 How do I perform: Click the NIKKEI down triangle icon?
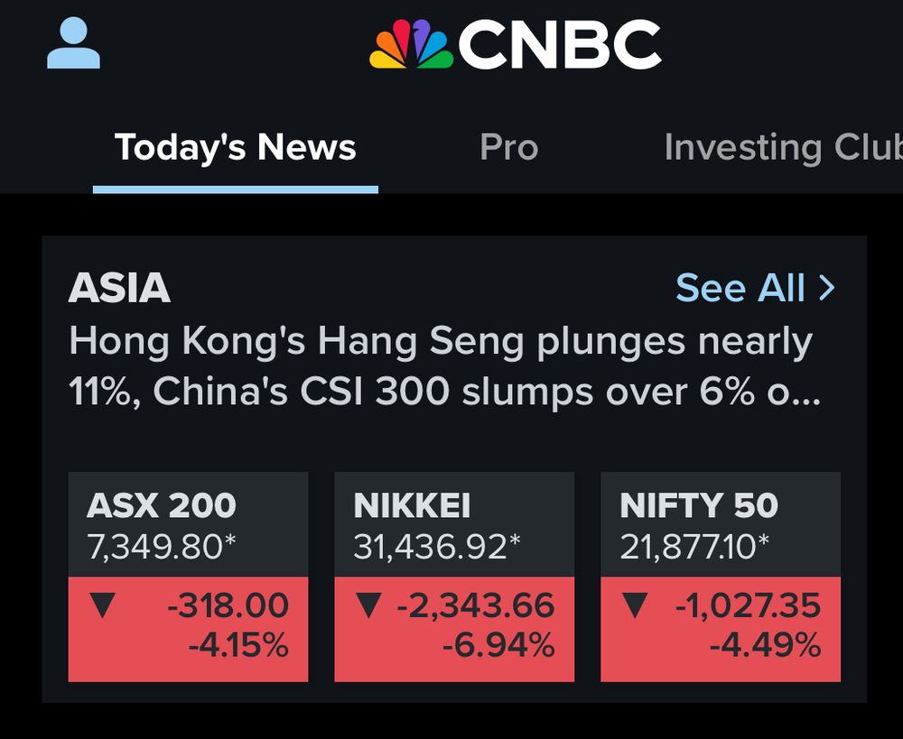tap(368, 605)
